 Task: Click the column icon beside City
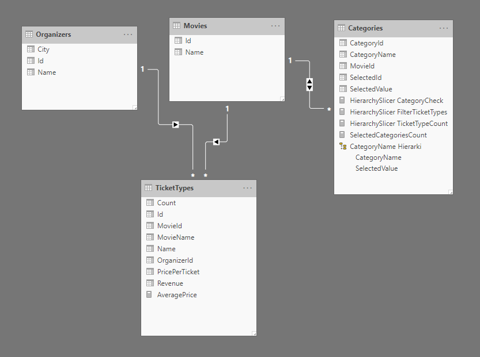coord(31,49)
